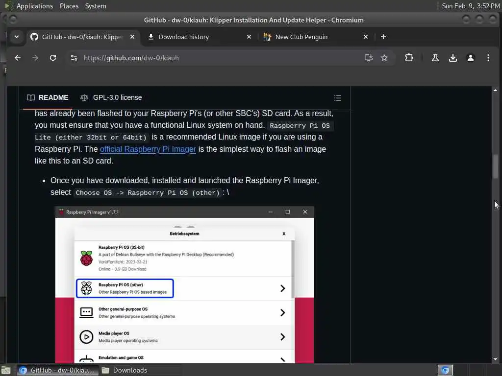Viewport: 502px width, 376px height.
Task: Click the "Choose OS -> Raspberry Pi OS (other)" code text
Action: point(148,193)
